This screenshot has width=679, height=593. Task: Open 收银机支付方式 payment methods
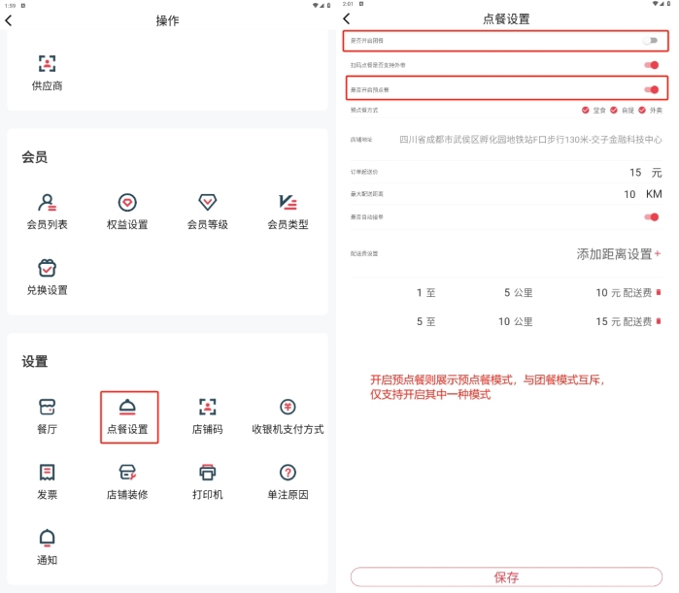pos(288,415)
